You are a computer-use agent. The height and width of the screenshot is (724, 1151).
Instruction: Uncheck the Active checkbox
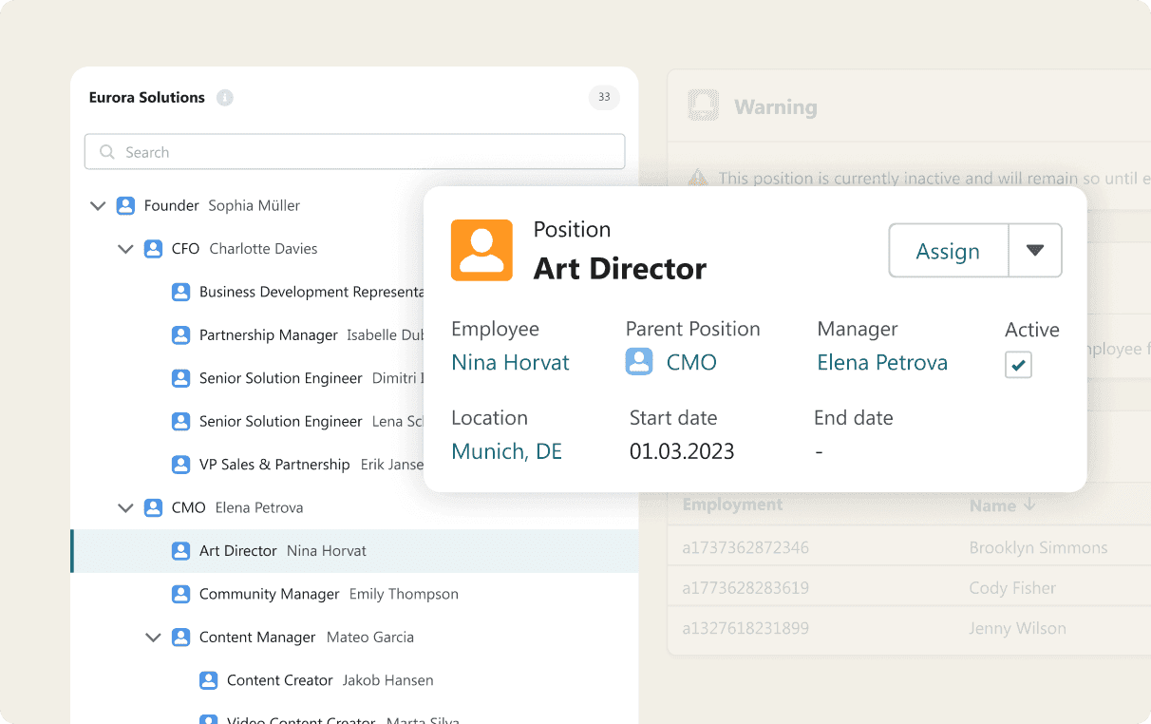[x=1018, y=365]
